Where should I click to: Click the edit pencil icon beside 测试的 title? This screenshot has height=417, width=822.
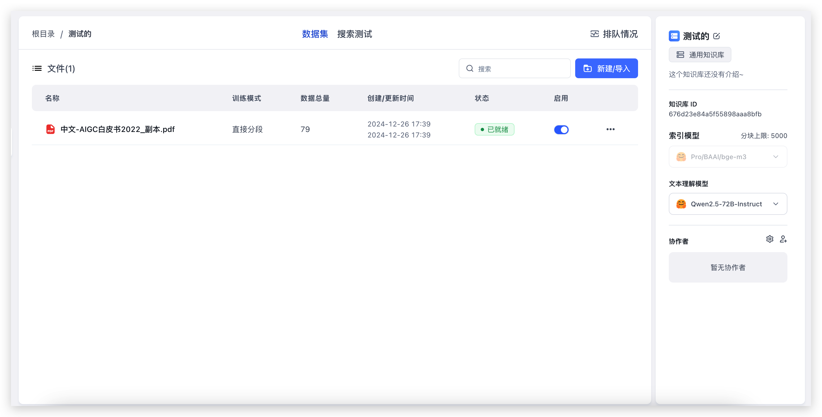click(716, 36)
